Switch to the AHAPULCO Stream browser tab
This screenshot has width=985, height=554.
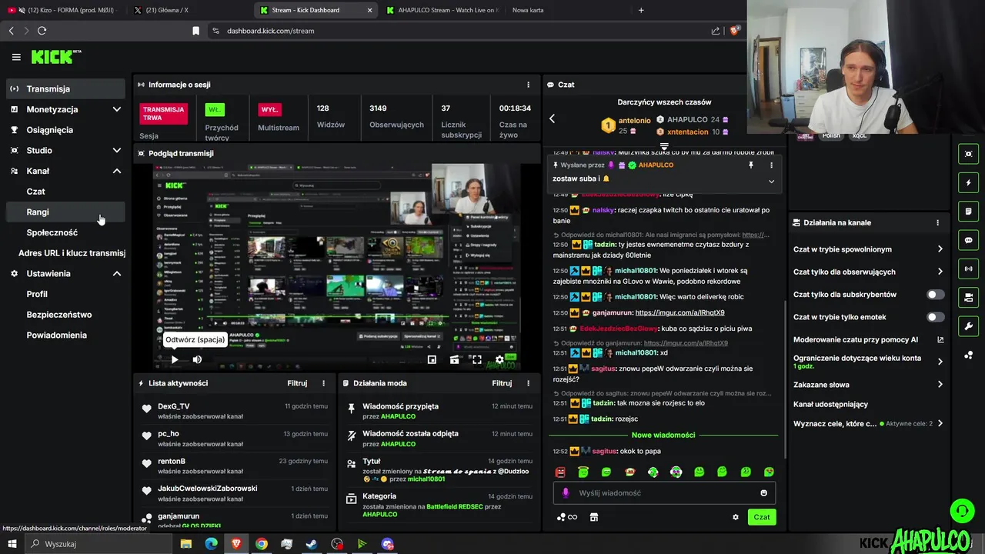442,10
